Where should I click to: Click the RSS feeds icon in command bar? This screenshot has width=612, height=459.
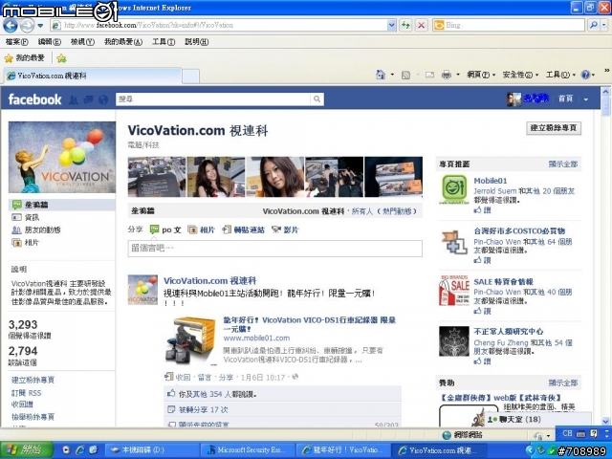(405, 75)
